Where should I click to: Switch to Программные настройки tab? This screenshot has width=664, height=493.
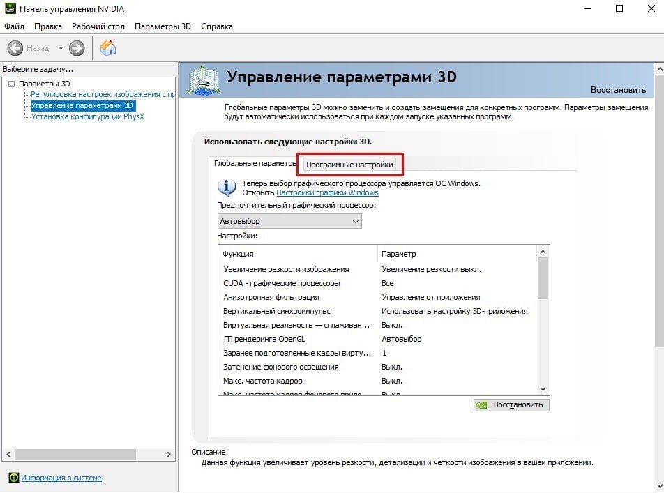coord(349,165)
